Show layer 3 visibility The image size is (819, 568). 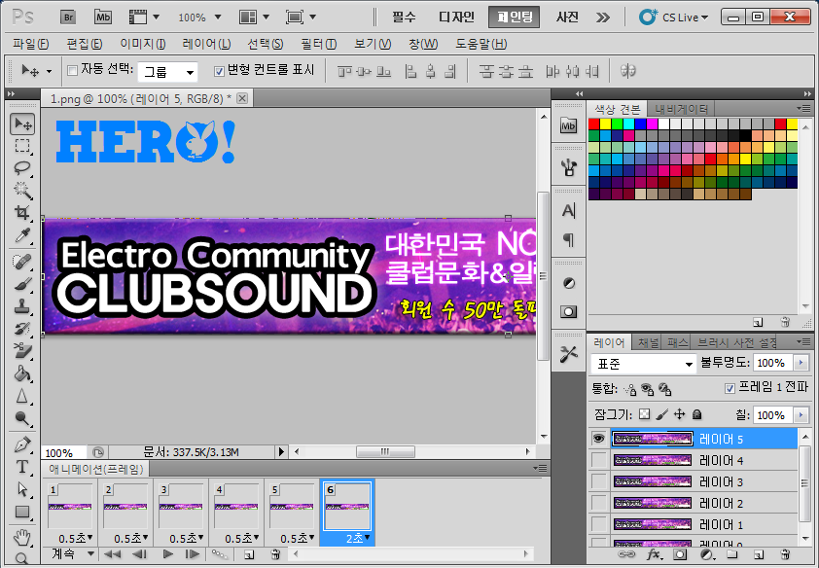coord(598,481)
